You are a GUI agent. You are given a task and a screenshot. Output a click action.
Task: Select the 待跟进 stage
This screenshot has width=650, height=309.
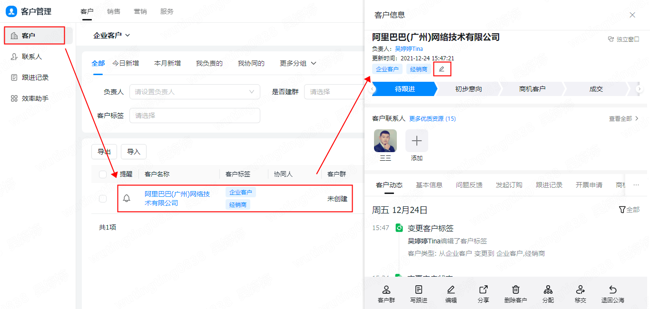click(x=404, y=89)
